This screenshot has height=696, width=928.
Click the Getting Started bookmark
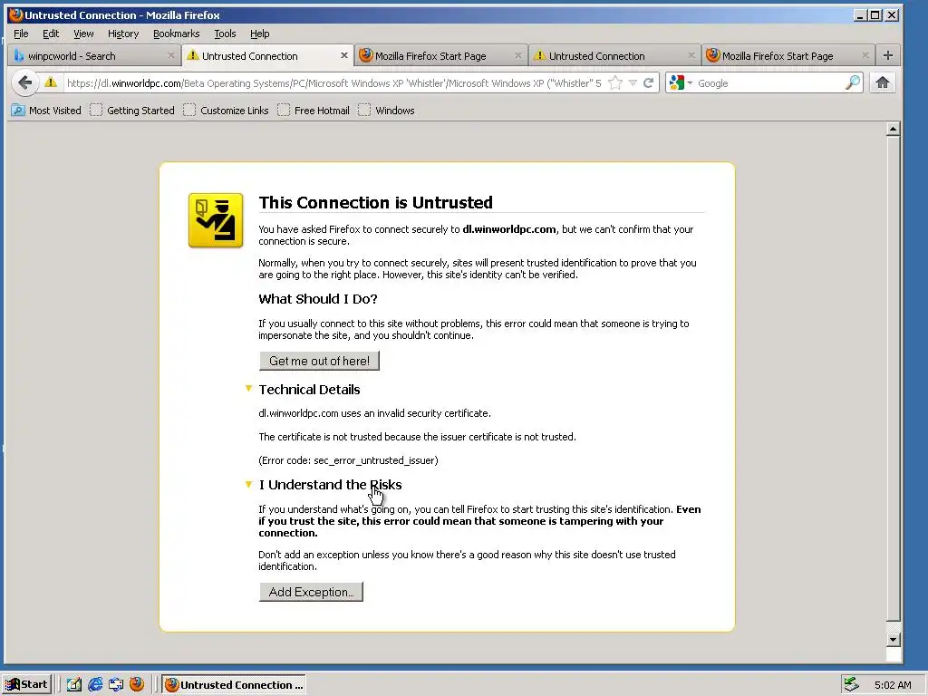(132, 110)
